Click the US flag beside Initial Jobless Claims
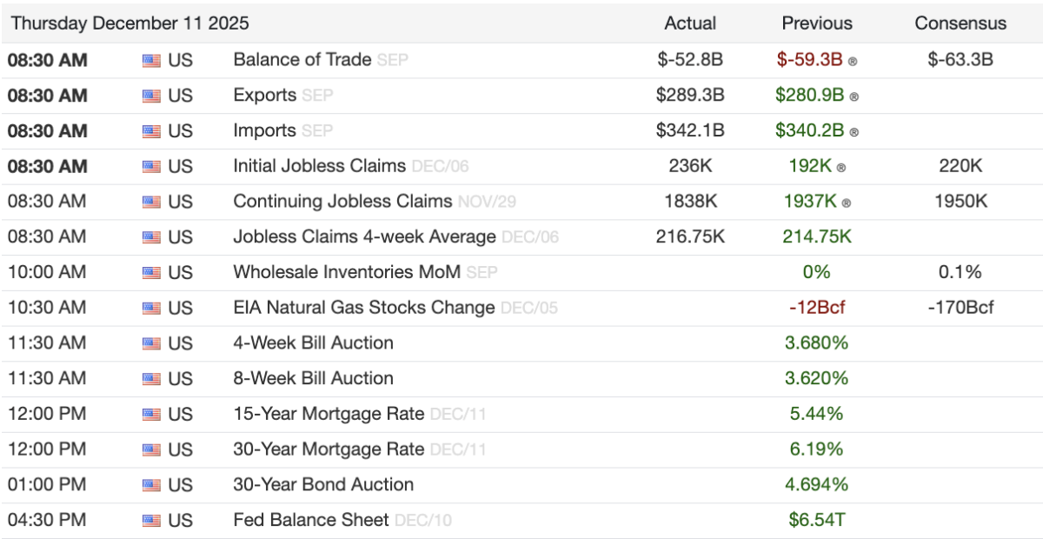 pos(152,167)
